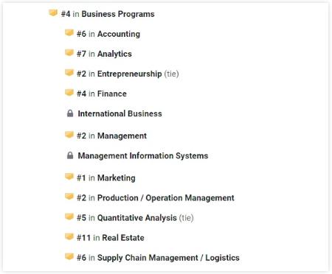Open the locked International Business ranking

point(120,113)
